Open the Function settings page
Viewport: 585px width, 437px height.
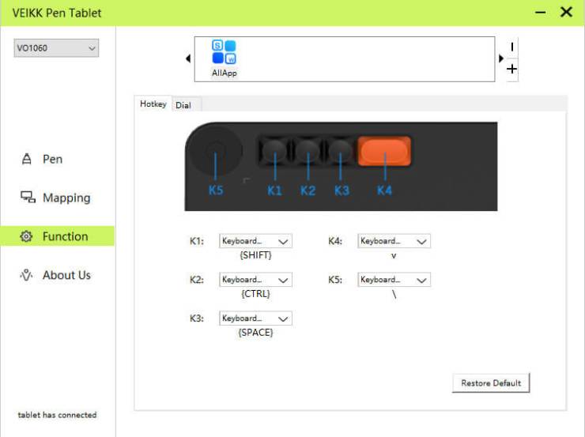pos(58,236)
